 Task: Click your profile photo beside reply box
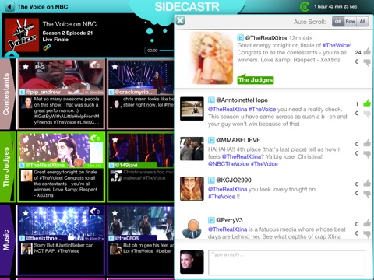point(192,262)
